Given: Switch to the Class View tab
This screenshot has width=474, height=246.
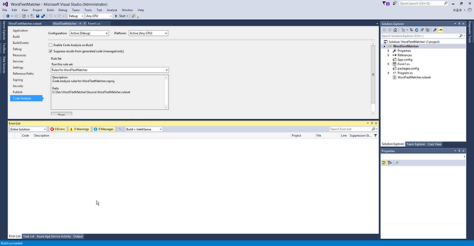Looking at the screenshot, I should 434,144.
